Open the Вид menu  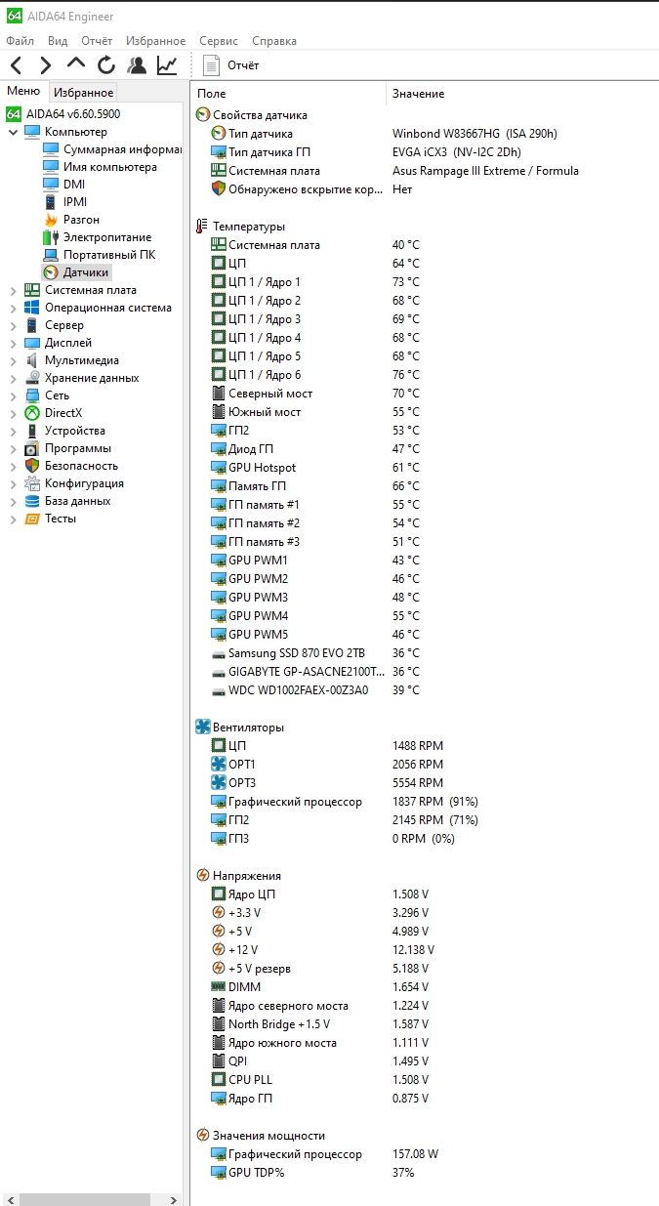tap(58, 41)
